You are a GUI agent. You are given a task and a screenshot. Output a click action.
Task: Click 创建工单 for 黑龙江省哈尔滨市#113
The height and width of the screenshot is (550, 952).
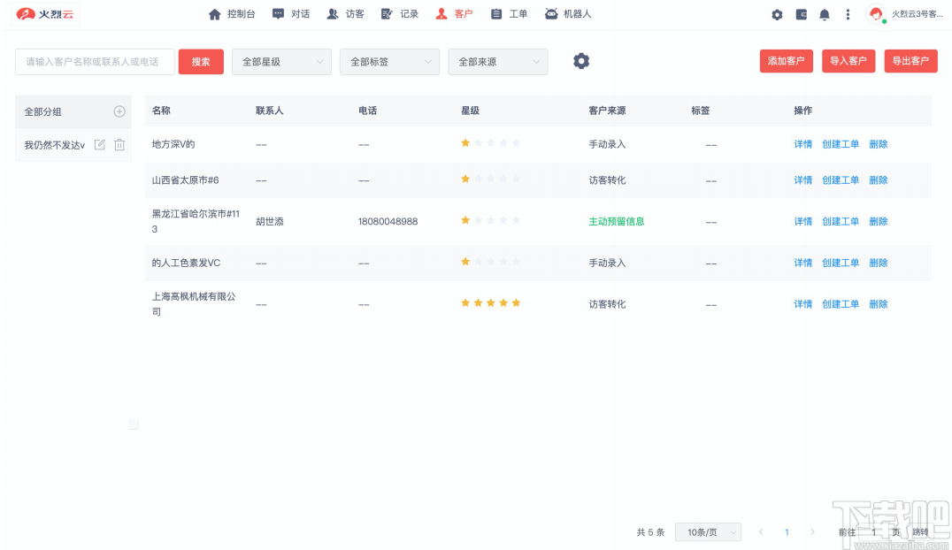point(841,222)
